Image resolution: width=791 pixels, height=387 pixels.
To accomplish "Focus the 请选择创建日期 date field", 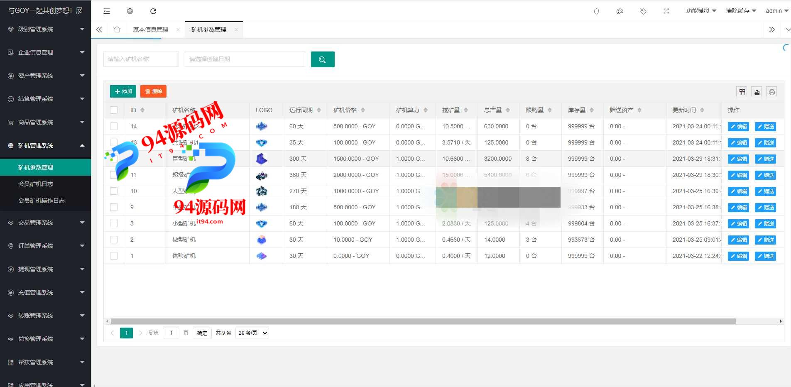I will point(245,59).
